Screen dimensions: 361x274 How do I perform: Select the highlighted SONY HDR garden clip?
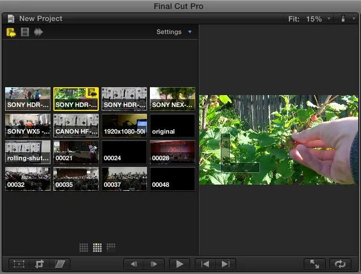pyautogui.click(x=76, y=99)
